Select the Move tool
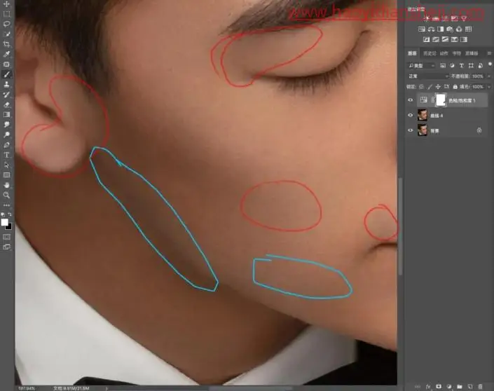Viewport: 494px width, 391px height. tap(6, 4)
